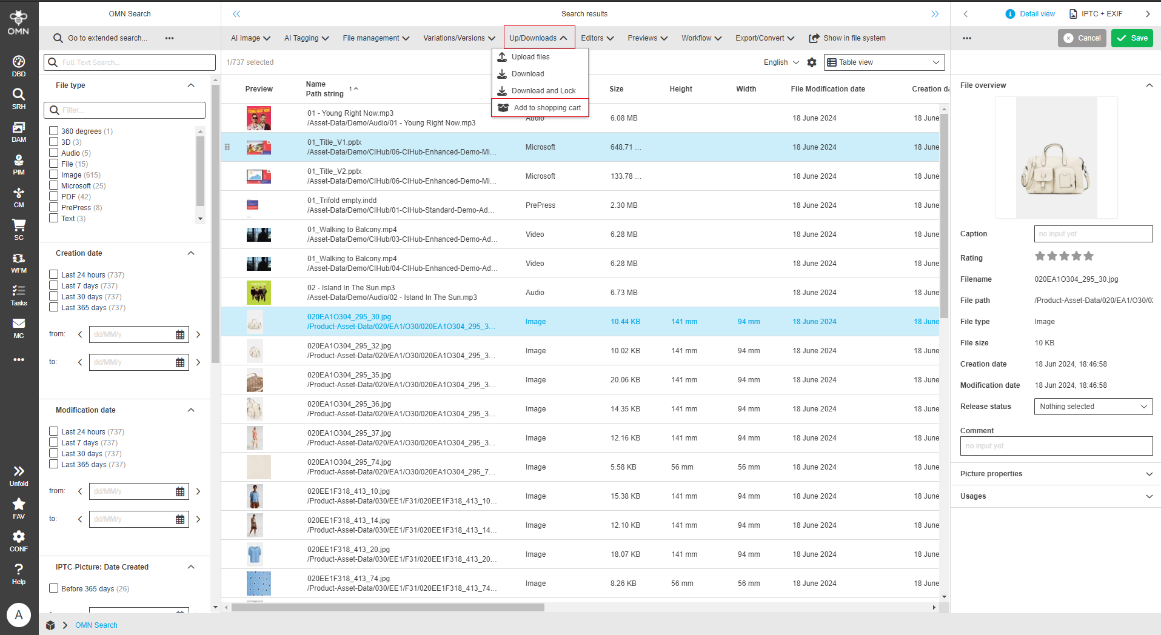
Task: Click the FAV favorites star in the sidebar
Action: pyautogui.click(x=18, y=504)
